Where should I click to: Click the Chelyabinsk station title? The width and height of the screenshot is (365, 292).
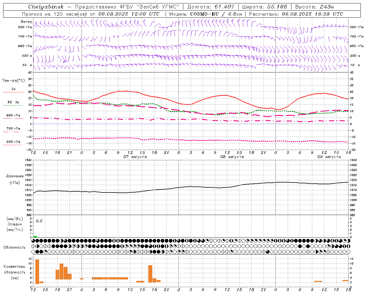tap(46, 7)
